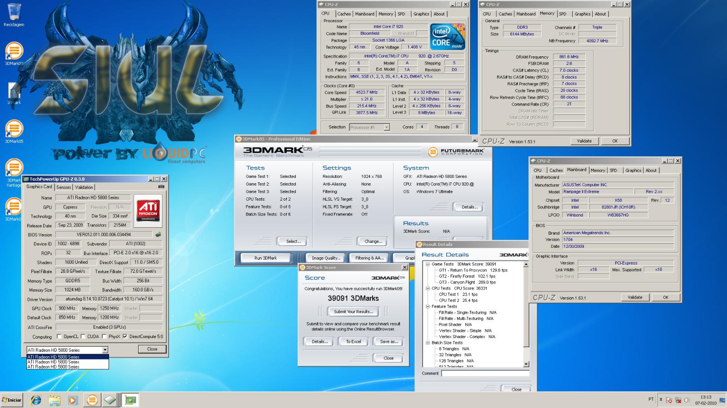This screenshot has width=727, height=408.
Task: Click the volume icon in system tray
Action: click(687, 400)
